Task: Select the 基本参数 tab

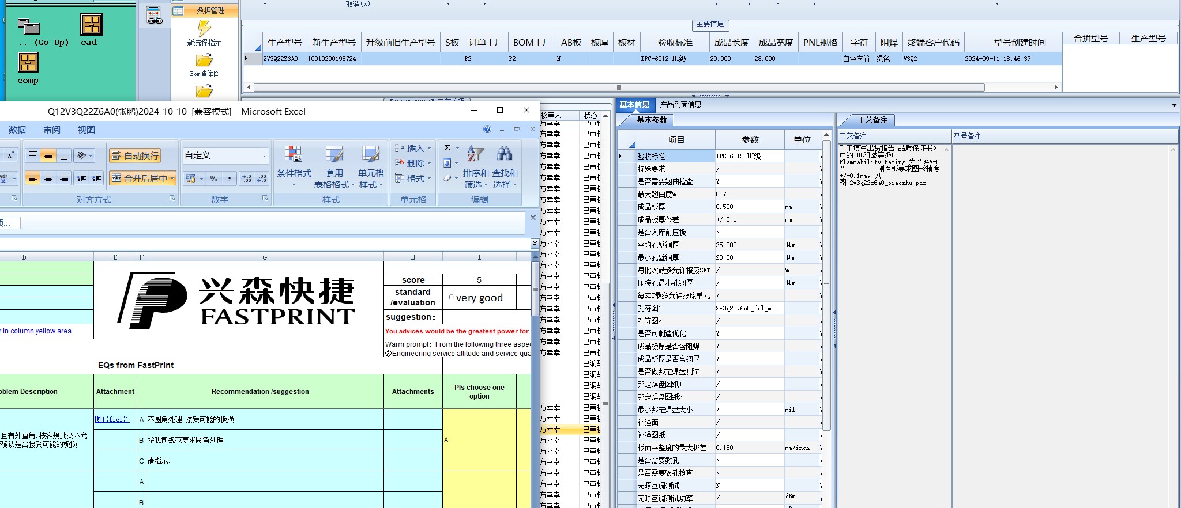Action: 652,120
